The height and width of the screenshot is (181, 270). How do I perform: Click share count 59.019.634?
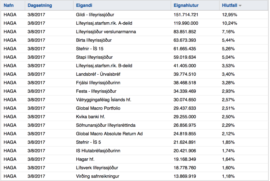click(185, 57)
